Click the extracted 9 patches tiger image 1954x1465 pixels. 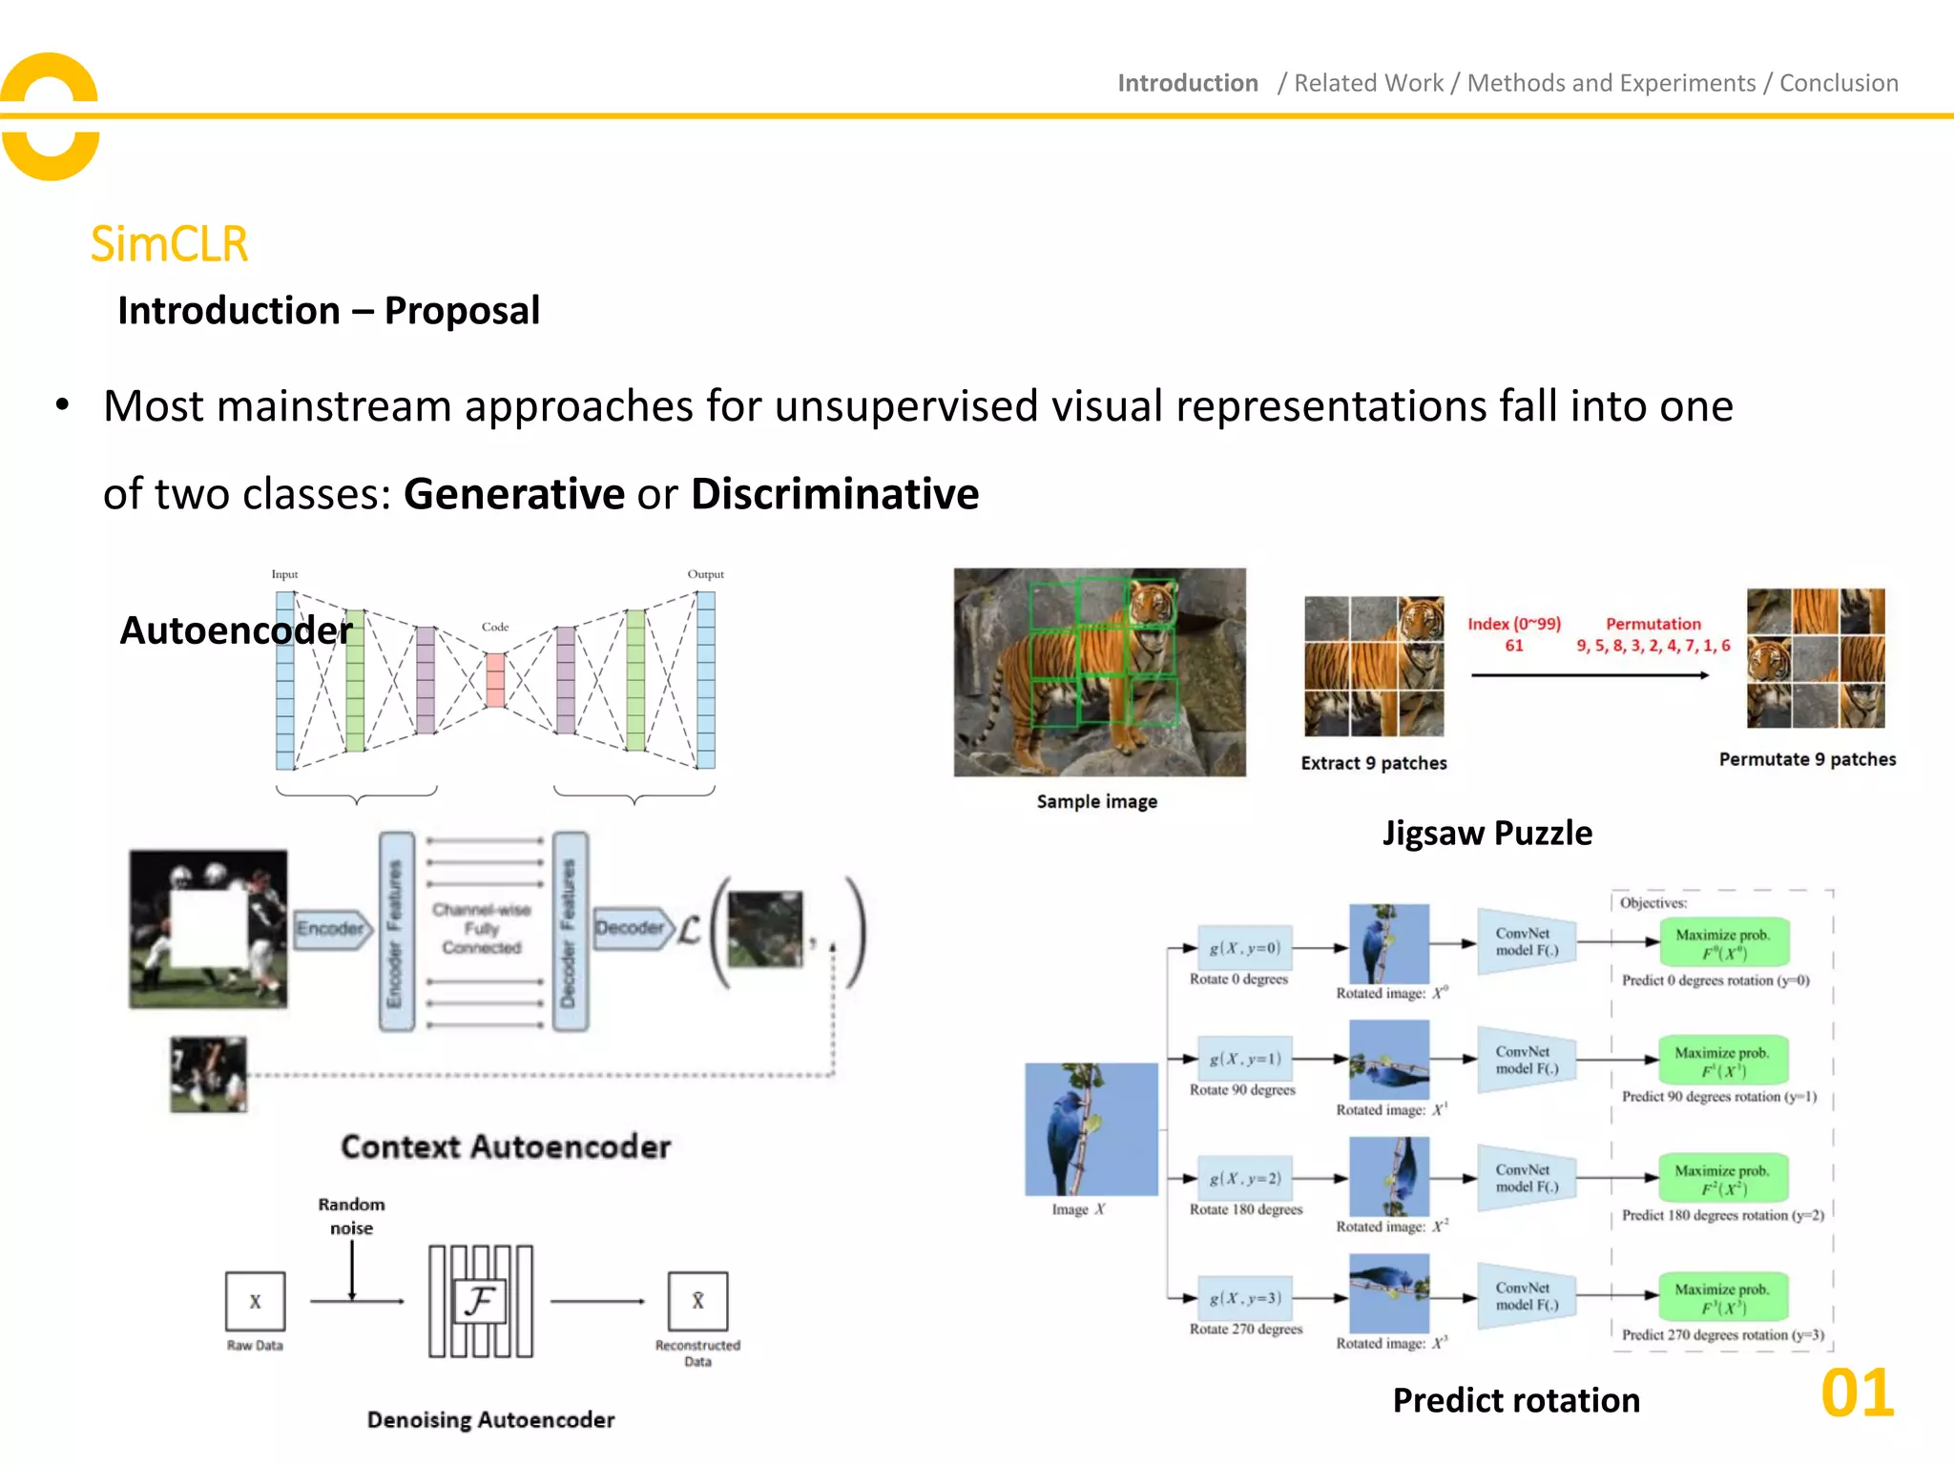(x=1373, y=666)
